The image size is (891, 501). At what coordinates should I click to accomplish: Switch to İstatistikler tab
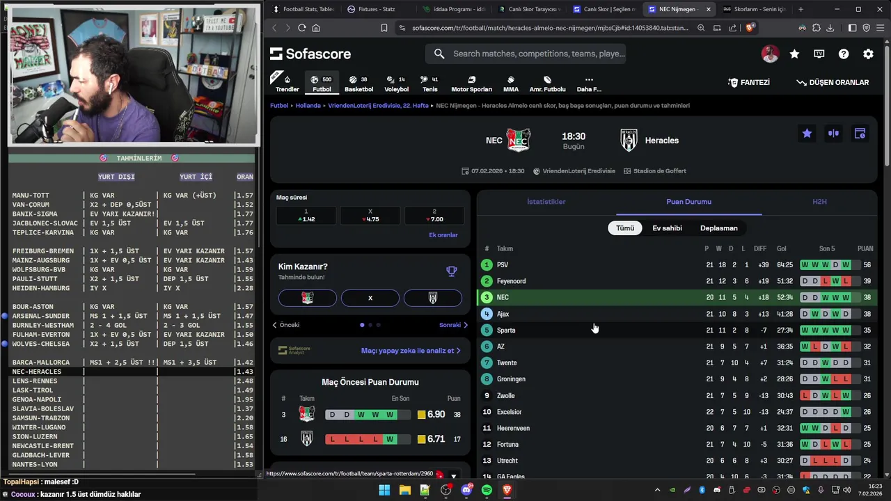[546, 202]
